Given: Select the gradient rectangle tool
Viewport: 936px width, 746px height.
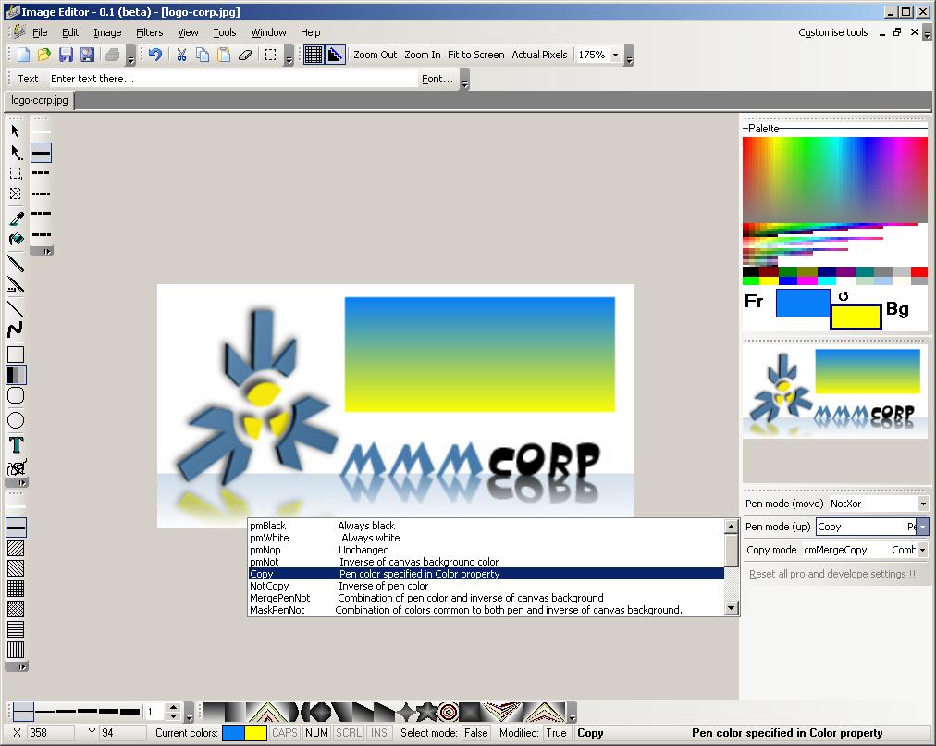Looking at the screenshot, I should [x=16, y=375].
